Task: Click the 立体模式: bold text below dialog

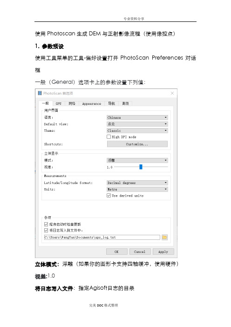Action: (x=48, y=264)
